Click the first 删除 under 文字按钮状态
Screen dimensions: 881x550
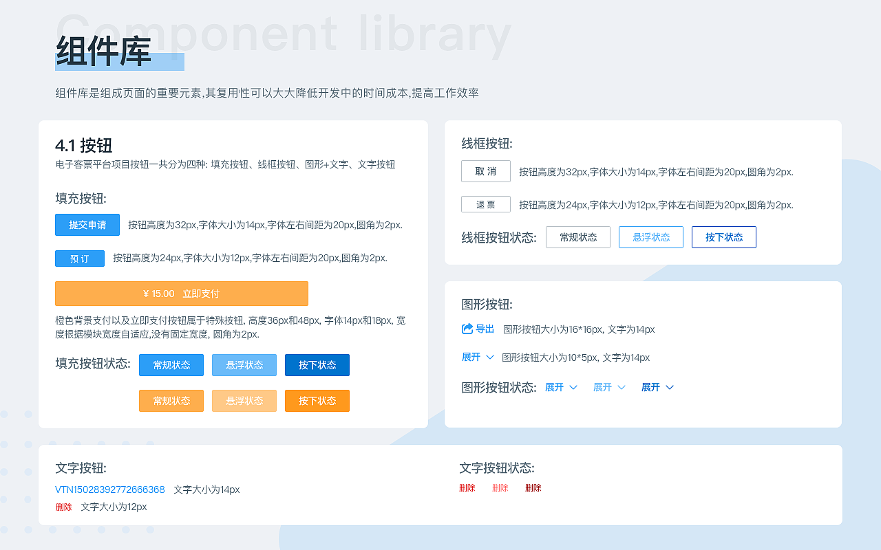coord(467,487)
